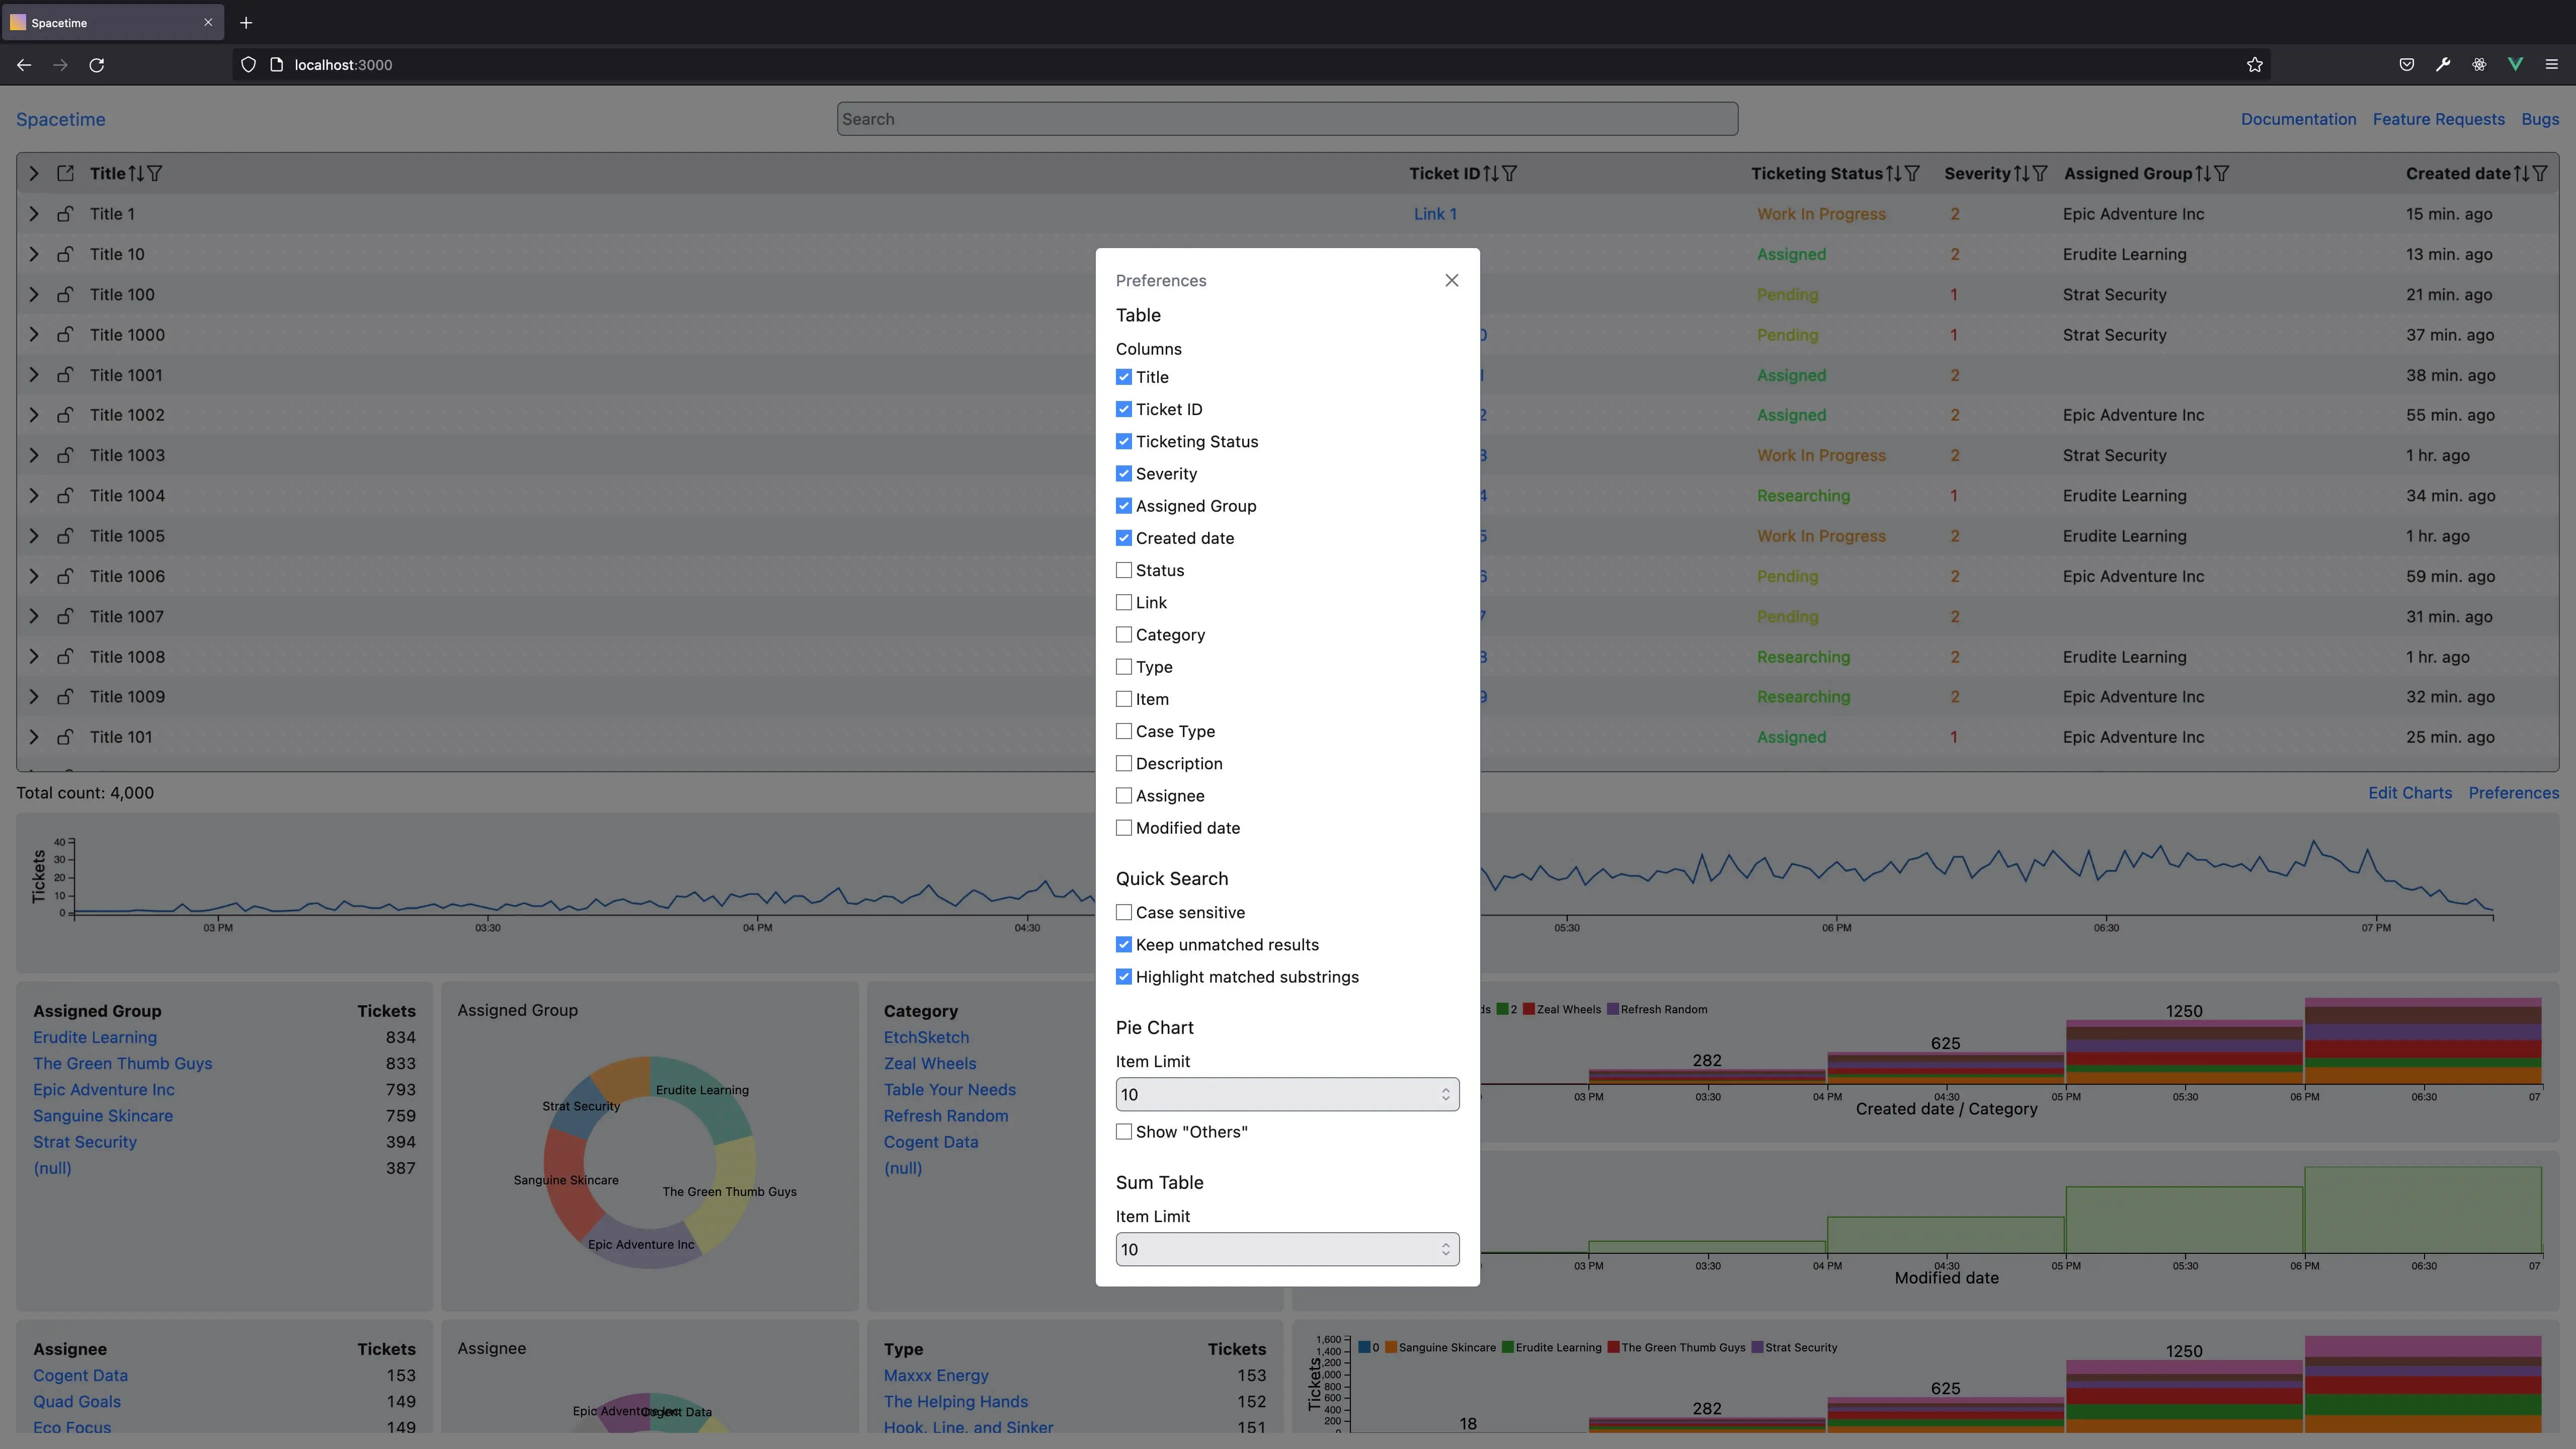Screen dimensions: 2576x1449
Task: Expand the Title 1003 row chevron
Action: click(x=34, y=455)
